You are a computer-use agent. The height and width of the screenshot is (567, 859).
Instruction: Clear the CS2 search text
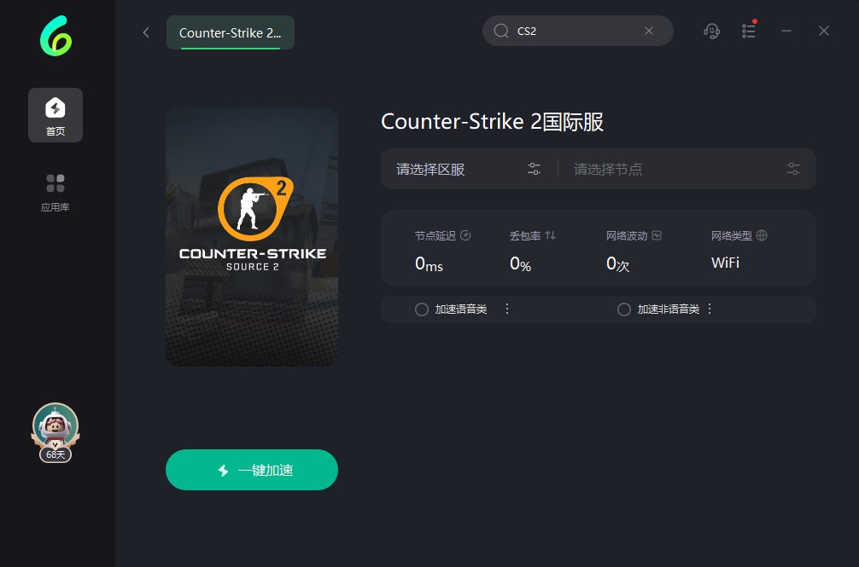[x=649, y=31]
